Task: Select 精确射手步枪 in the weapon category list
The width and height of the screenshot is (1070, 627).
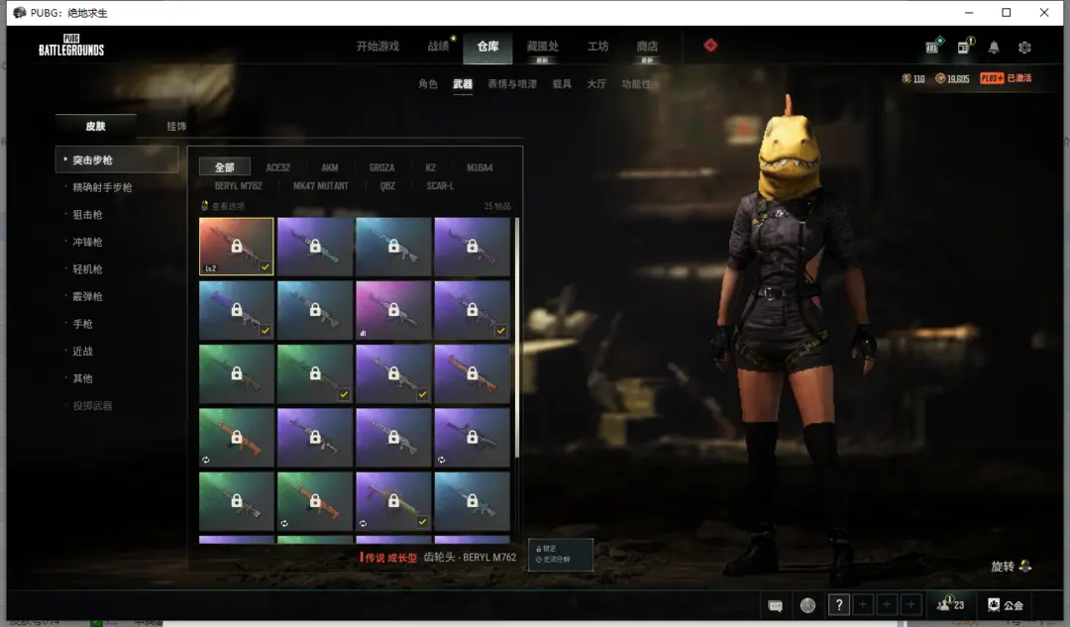Action: click(102, 187)
